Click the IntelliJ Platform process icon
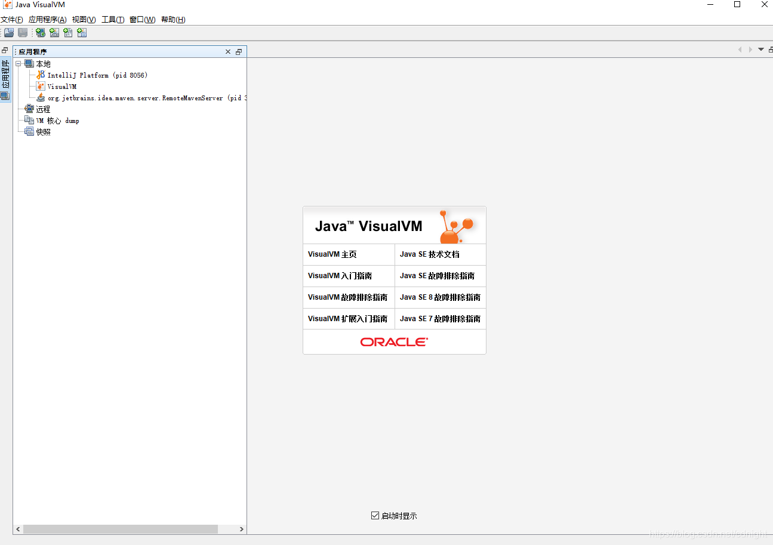 pos(41,75)
